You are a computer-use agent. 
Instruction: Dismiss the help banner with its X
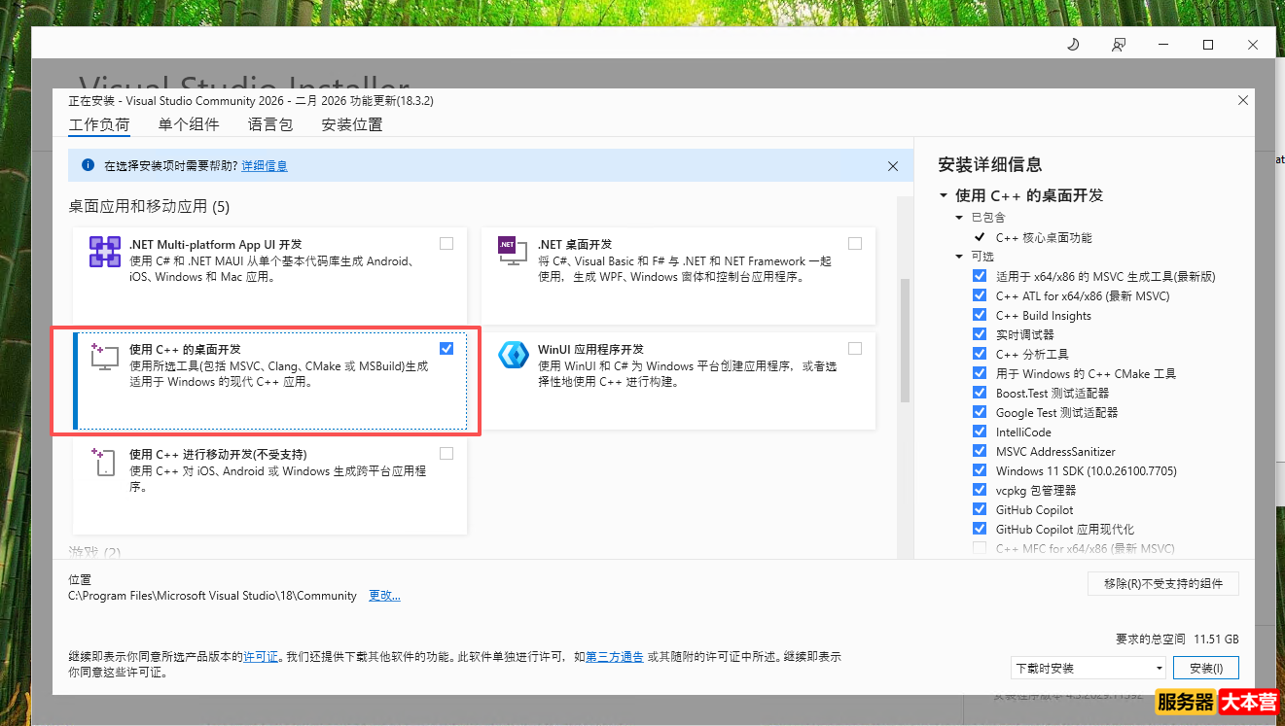(x=892, y=165)
